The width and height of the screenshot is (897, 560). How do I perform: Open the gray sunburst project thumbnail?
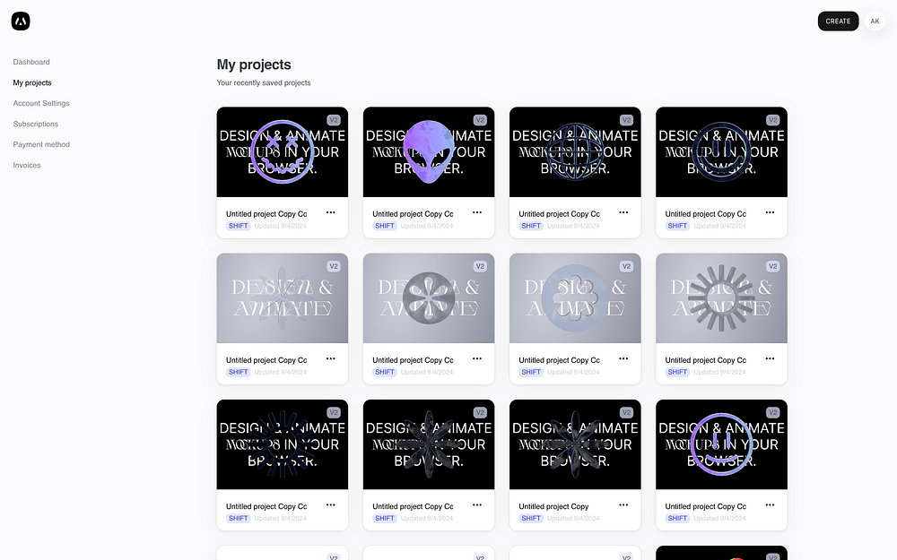[721, 298]
